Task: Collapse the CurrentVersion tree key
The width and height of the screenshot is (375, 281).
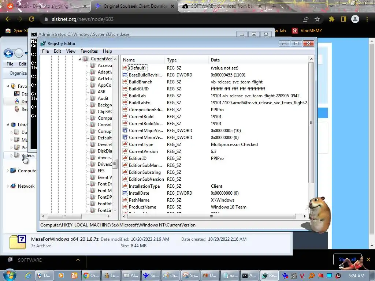Action: 79,59
